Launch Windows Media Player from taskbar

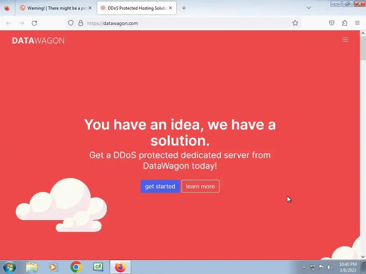[54, 267]
